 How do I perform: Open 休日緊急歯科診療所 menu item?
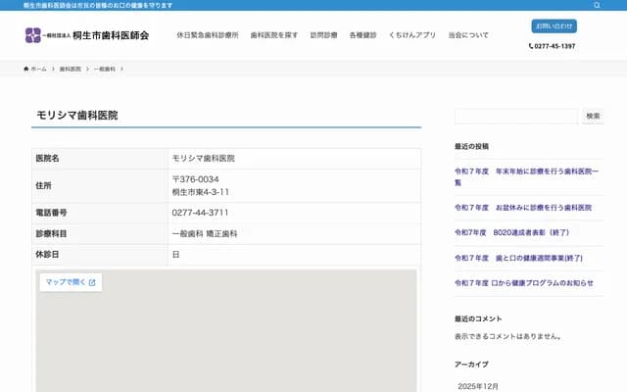point(207,35)
